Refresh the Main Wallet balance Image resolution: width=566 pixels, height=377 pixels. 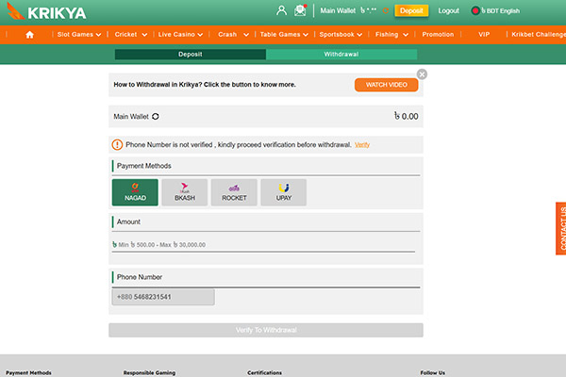(x=156, y=117)
